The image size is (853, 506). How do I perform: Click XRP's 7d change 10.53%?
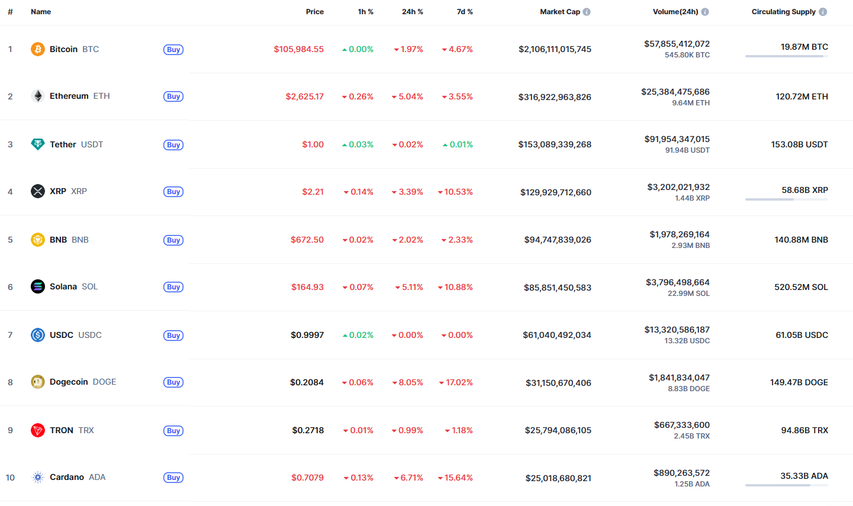(456, 192)
